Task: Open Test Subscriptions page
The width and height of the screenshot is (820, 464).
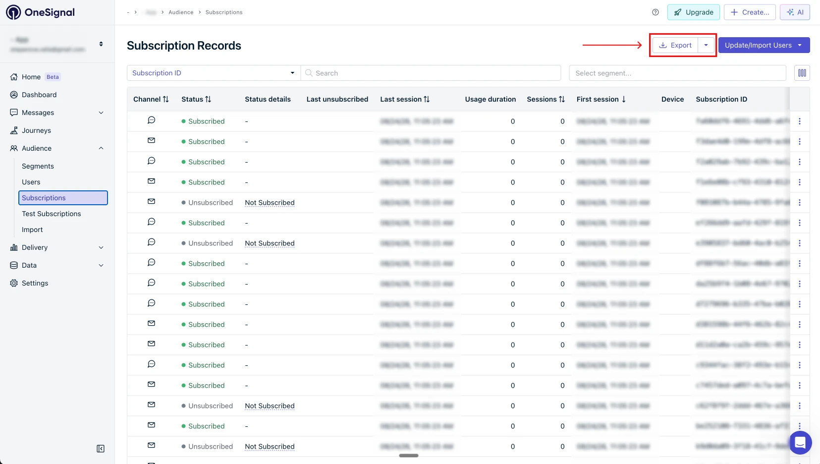Action: pyautogui.click(x=51, y=214)
